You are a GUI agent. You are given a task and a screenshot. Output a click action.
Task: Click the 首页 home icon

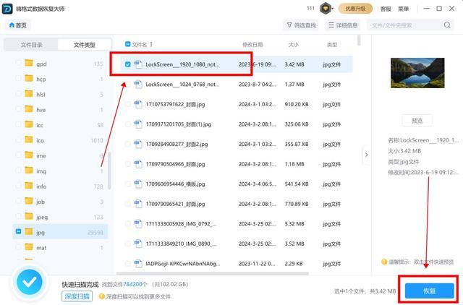point(12,25)
